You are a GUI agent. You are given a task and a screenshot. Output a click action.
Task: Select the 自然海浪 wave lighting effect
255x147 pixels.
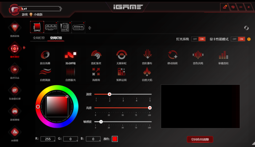pyautogui.click(x=45, y=74)
